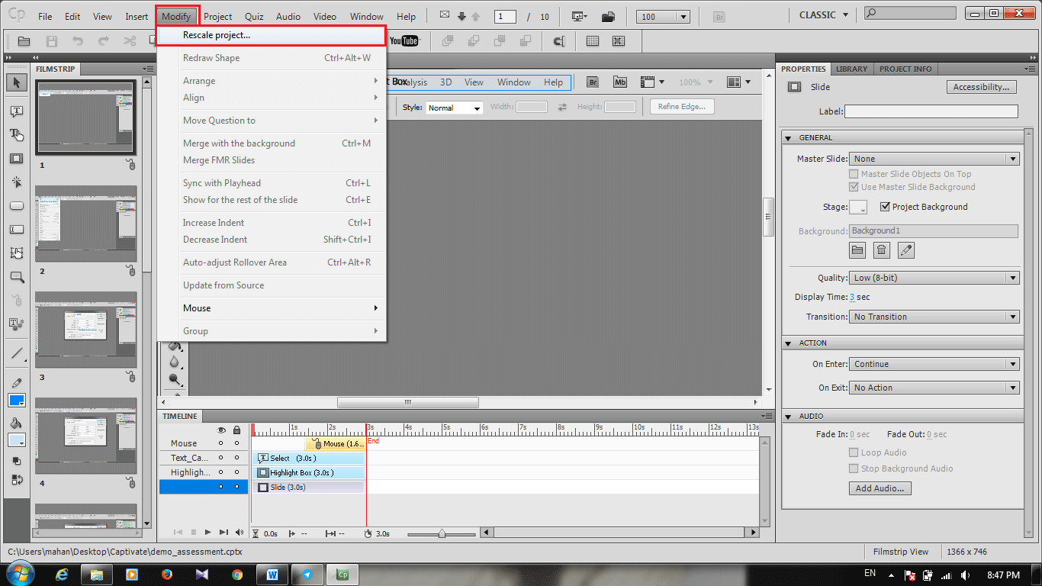This screenshot has width=1042, height=586.
Task: Click the Add Audio button
Action: tap(880, 488)
